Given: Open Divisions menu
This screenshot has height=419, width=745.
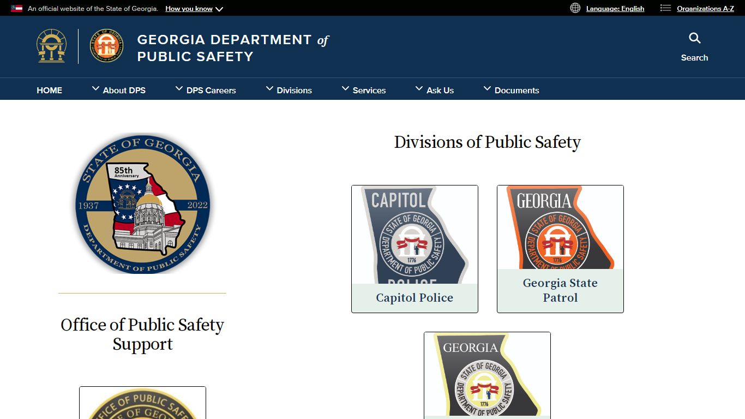Looking at the screenshot, I should pyautogui.click(x=294, y=90).
